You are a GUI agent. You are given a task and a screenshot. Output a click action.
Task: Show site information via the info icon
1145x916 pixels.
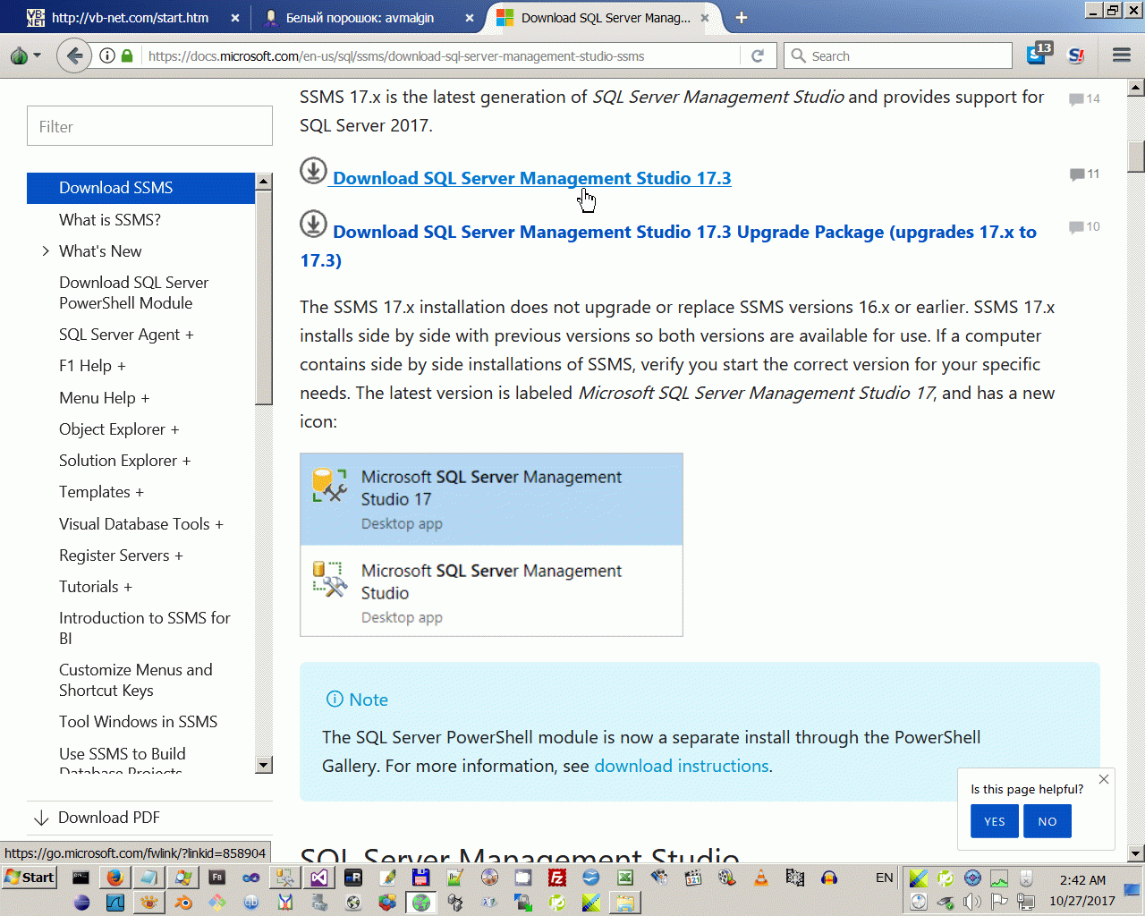tap(107, 56)
